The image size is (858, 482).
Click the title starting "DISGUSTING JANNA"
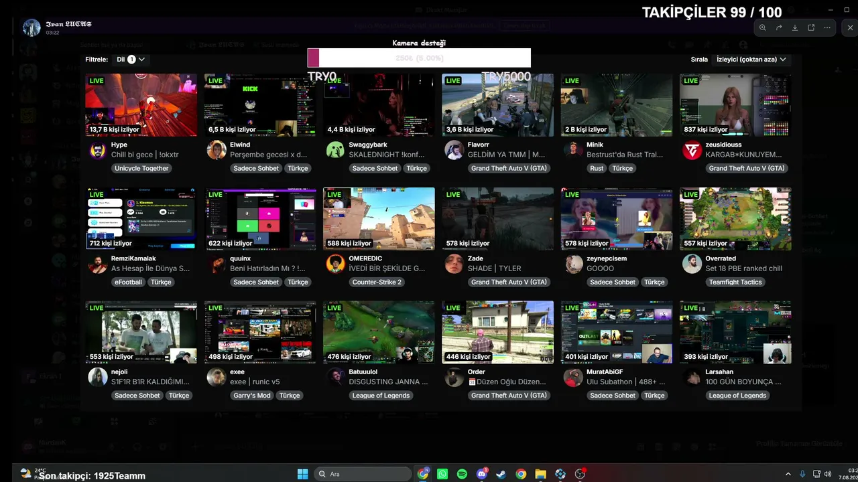(389, 382)
